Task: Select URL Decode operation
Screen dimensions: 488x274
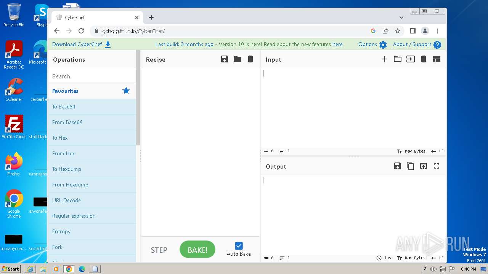Action: pyautogui.click(x=92, y=200)
